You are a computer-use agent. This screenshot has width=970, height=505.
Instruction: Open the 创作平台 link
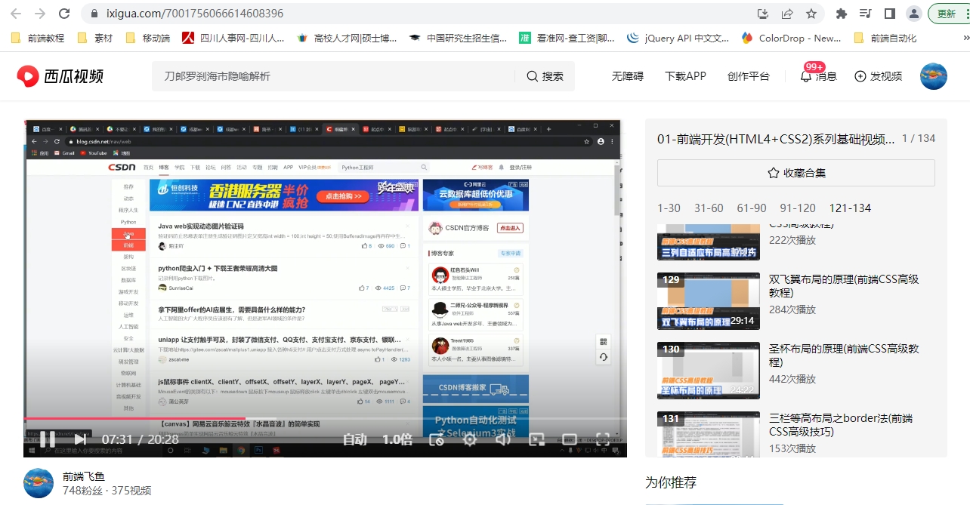(x=749, y=76)
